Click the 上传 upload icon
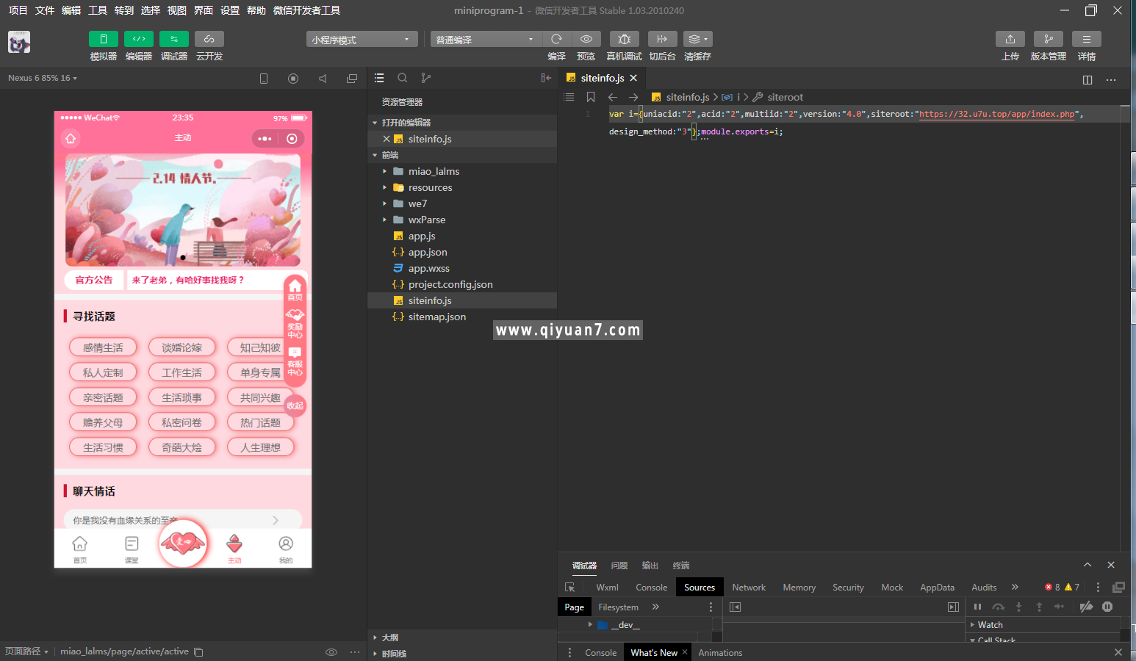Image resolution: width=1136 pixels, height=661 pixels. 1010,39
